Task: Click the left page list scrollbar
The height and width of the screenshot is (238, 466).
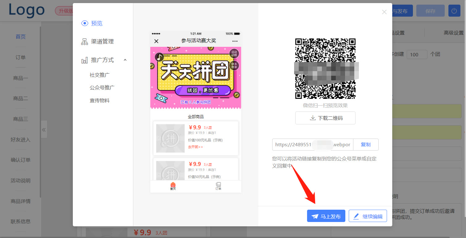Action: [x=40, y=112]
